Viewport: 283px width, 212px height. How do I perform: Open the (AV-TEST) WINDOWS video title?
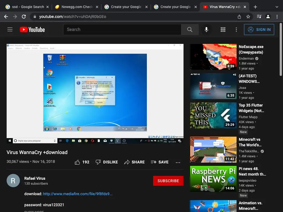[249, 79]
